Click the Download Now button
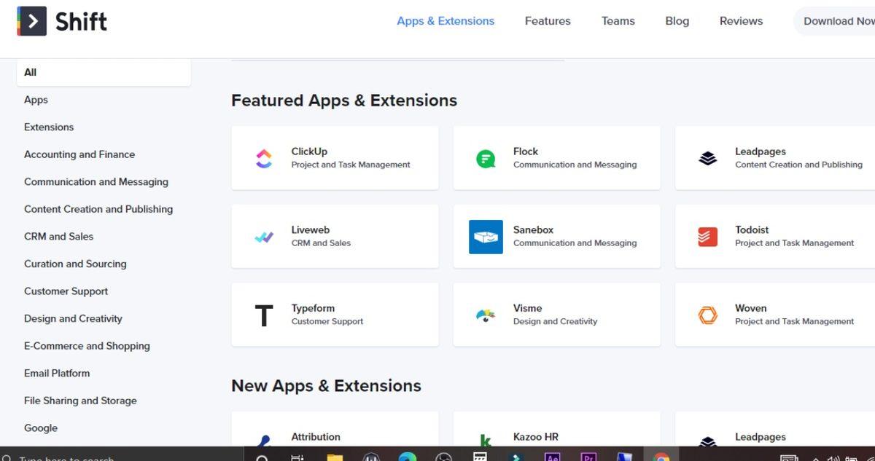The width and height of the screenshot is (875, 461). click(838, 21)
